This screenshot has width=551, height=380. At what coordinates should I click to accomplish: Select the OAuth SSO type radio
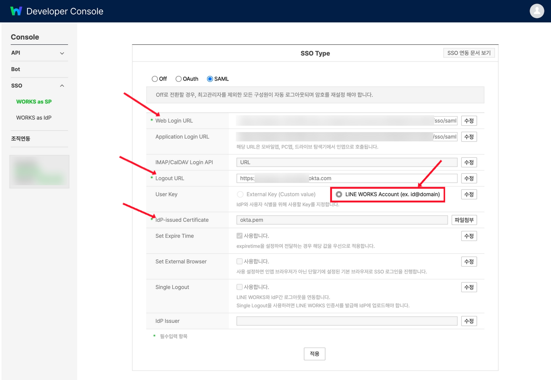[179, 79]
